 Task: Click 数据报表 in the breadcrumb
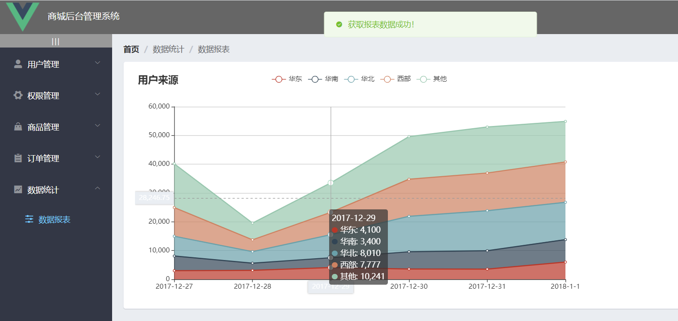214,49
